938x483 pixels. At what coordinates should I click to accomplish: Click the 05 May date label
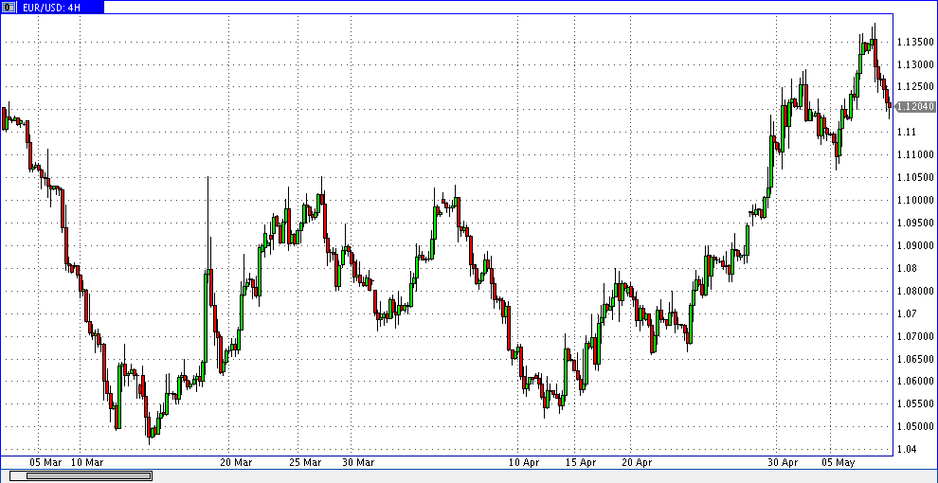pos(838,463)
